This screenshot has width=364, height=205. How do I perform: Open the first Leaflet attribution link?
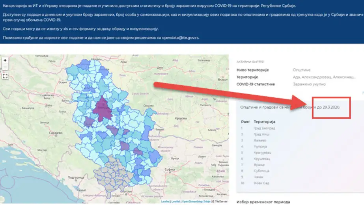tap(164, 201)
